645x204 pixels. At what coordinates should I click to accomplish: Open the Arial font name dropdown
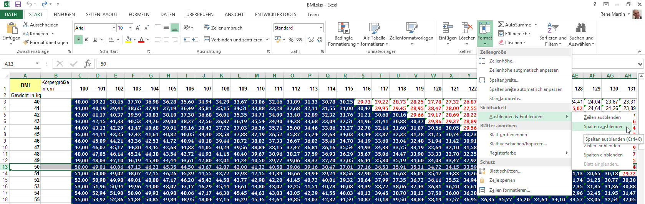(x=114, y=28)
